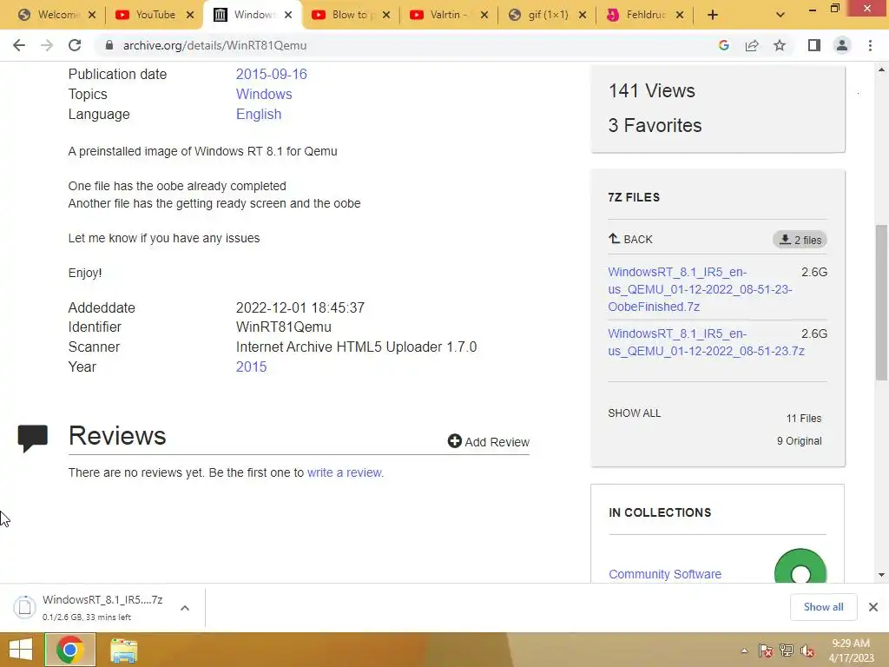Close the Fehldruck tab
Viewport: 889px width, 667px height.
[680, 15]
